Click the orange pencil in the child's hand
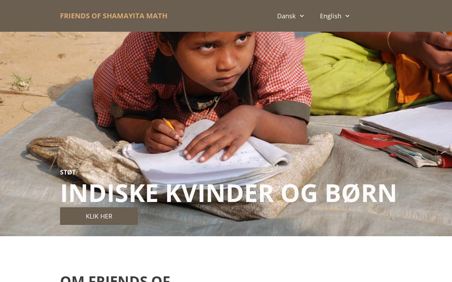This screenshot has width=452, height=282. pyautogui.click(x=172, y=130)
